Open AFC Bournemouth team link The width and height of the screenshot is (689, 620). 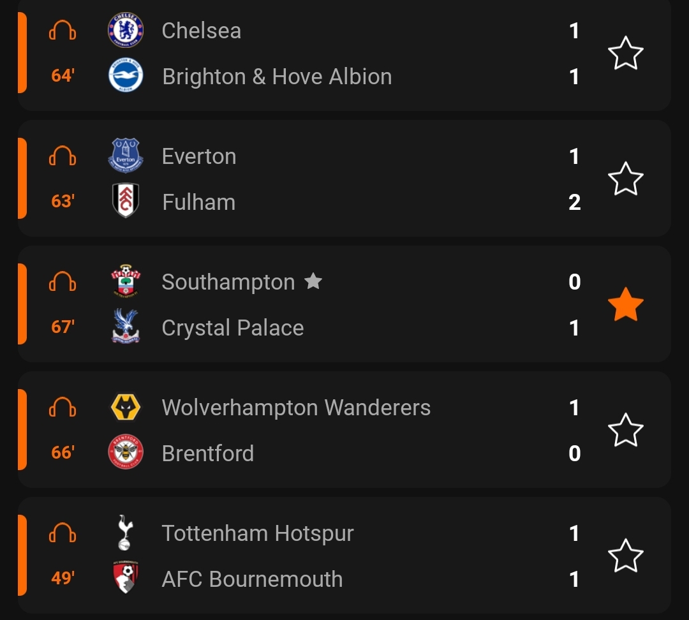point(252,579)
